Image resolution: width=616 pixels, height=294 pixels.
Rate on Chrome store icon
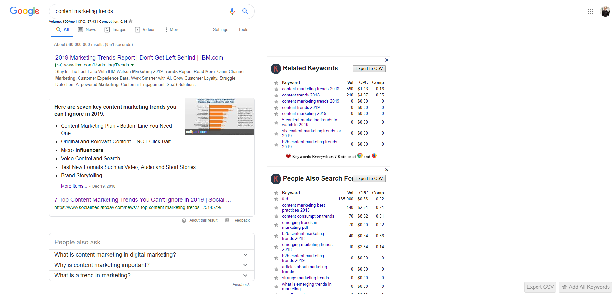[360, 156]
